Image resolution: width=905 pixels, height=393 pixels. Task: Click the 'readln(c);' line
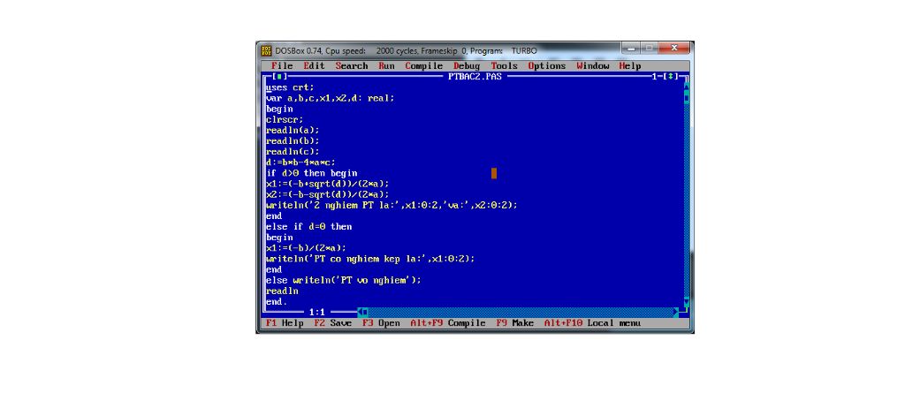point(293,152)
